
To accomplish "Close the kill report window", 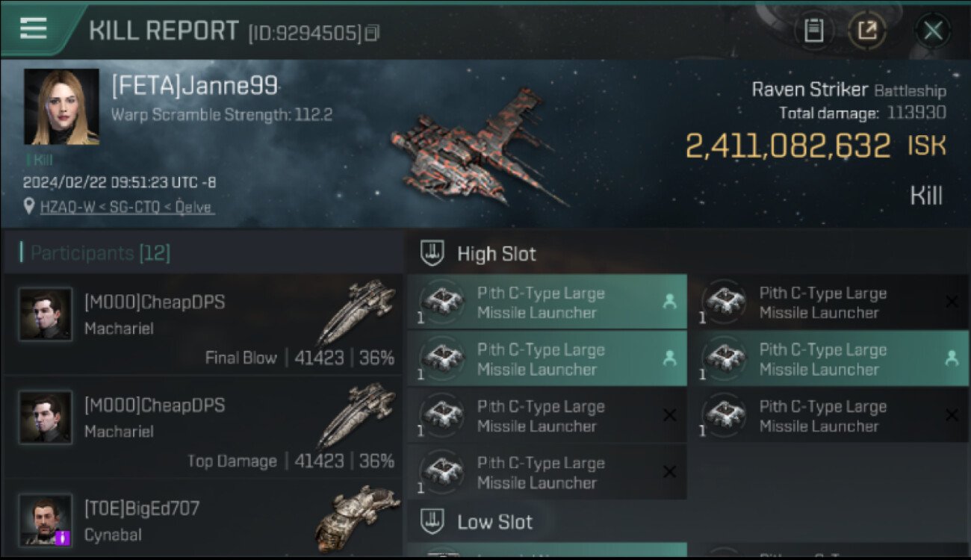I will point(933,31).
